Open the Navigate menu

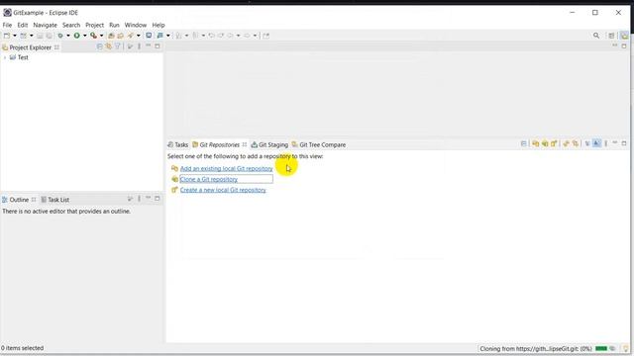45,25
